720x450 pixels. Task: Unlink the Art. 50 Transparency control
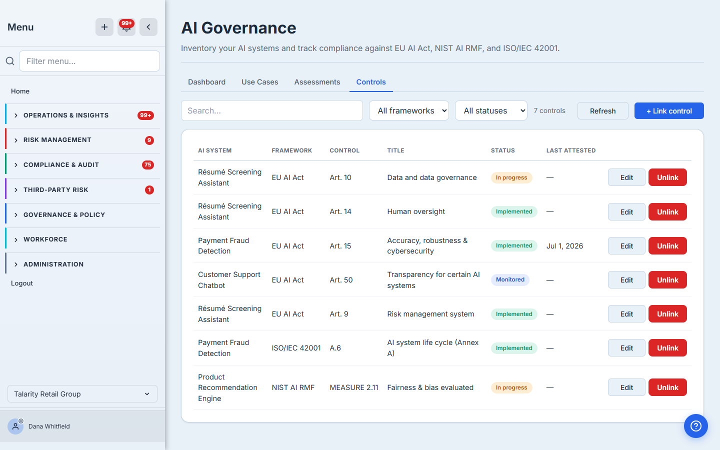click(x=667, y=280)
